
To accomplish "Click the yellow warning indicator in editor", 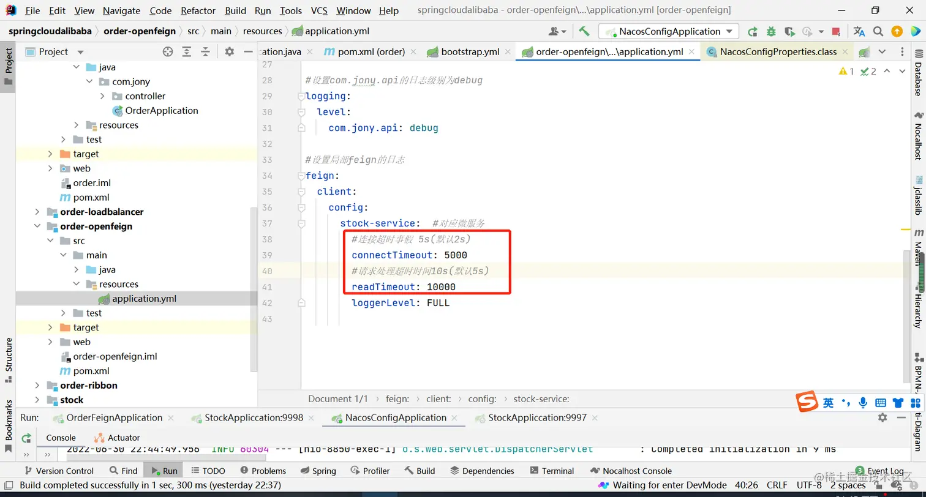I will pos(846,72).
